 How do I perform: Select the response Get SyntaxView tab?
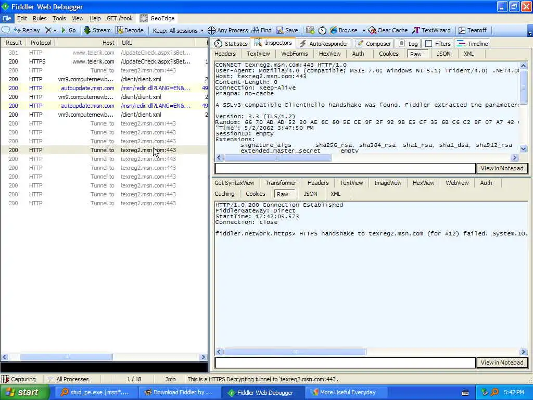coord(234,183)
